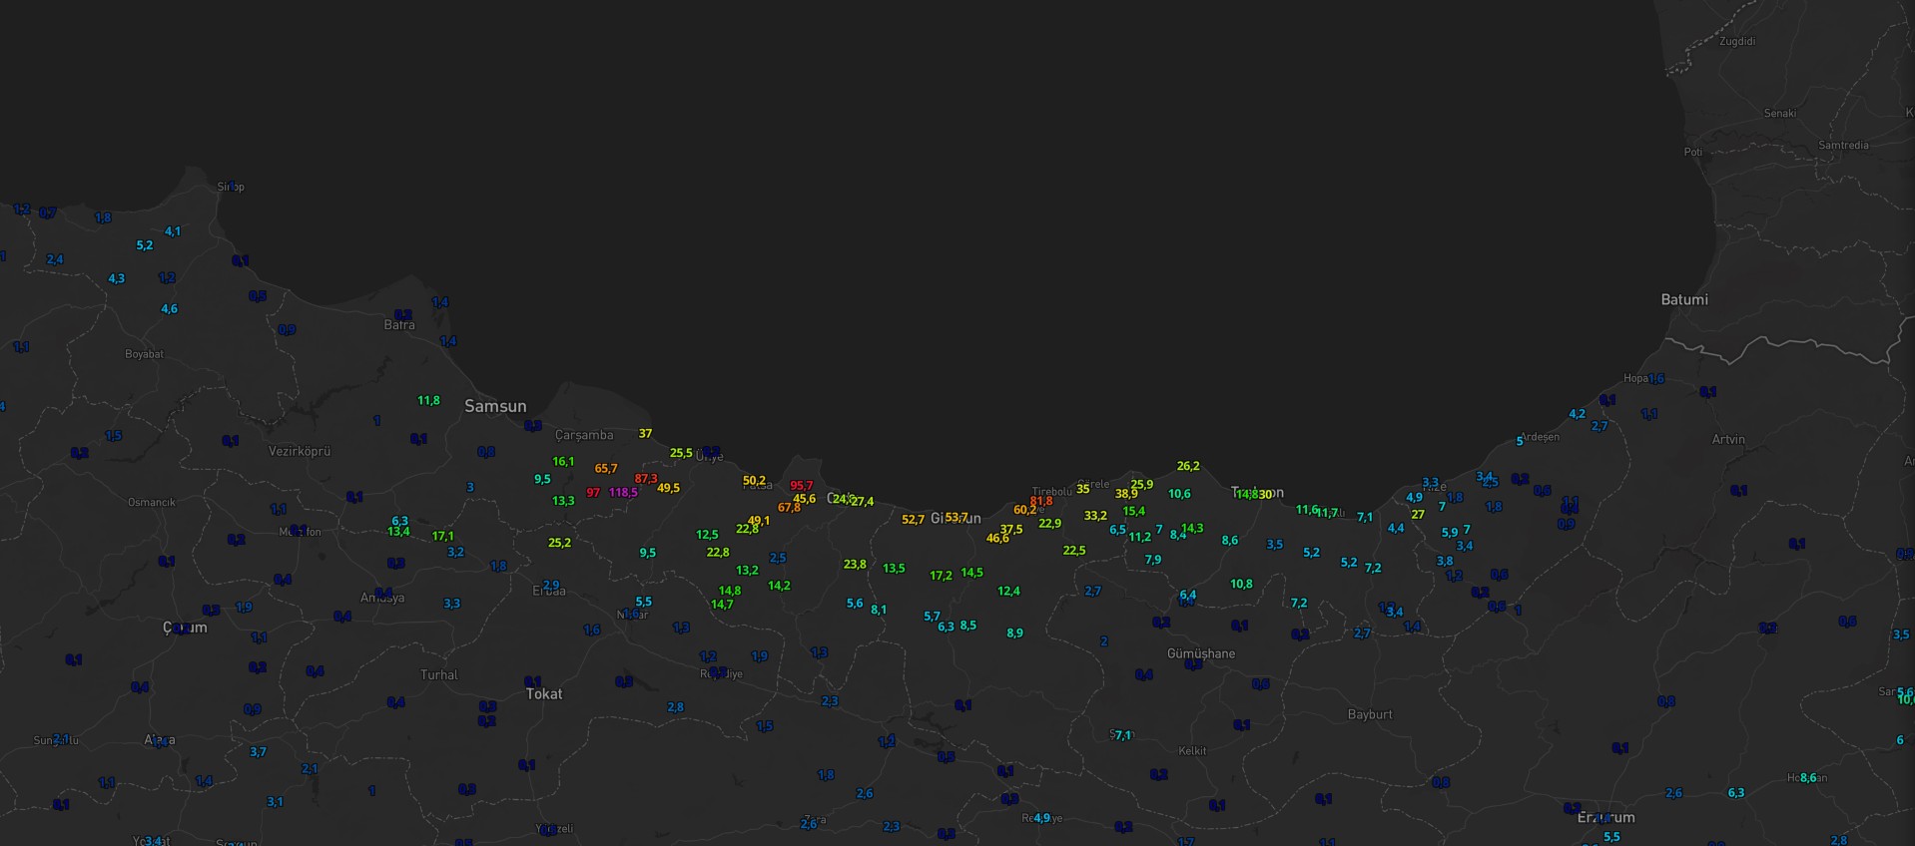The height and width of the screenshot is (846, 1915).
Task: Click the 25,2 value near Erbaa
Action: (559, 543)
